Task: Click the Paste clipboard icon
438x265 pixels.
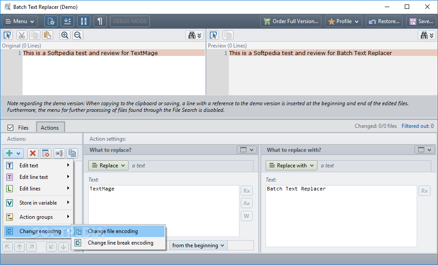Action: tap(47, 35)
